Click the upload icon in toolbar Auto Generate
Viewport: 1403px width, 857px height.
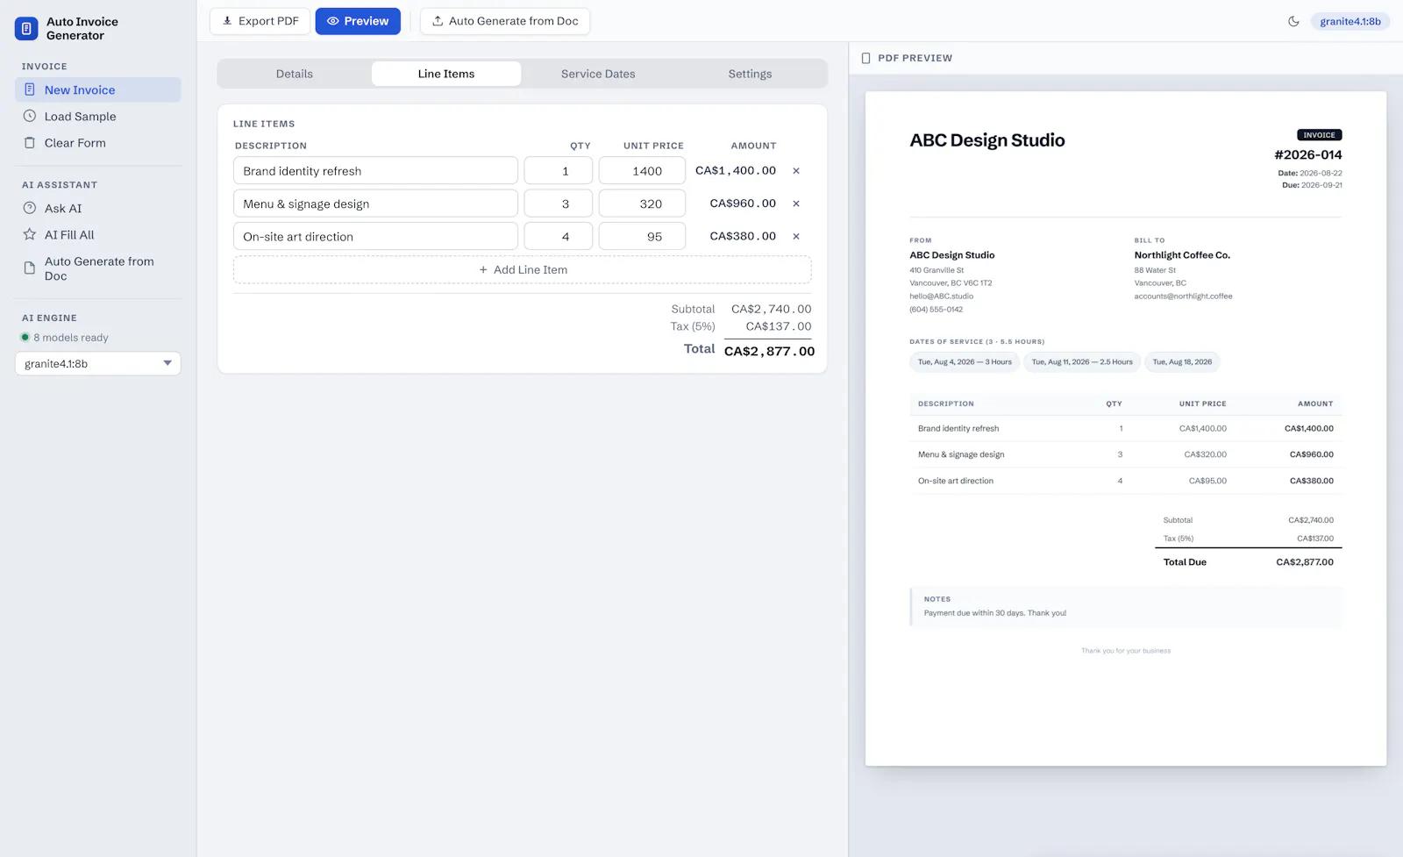(x=438, y=21)
